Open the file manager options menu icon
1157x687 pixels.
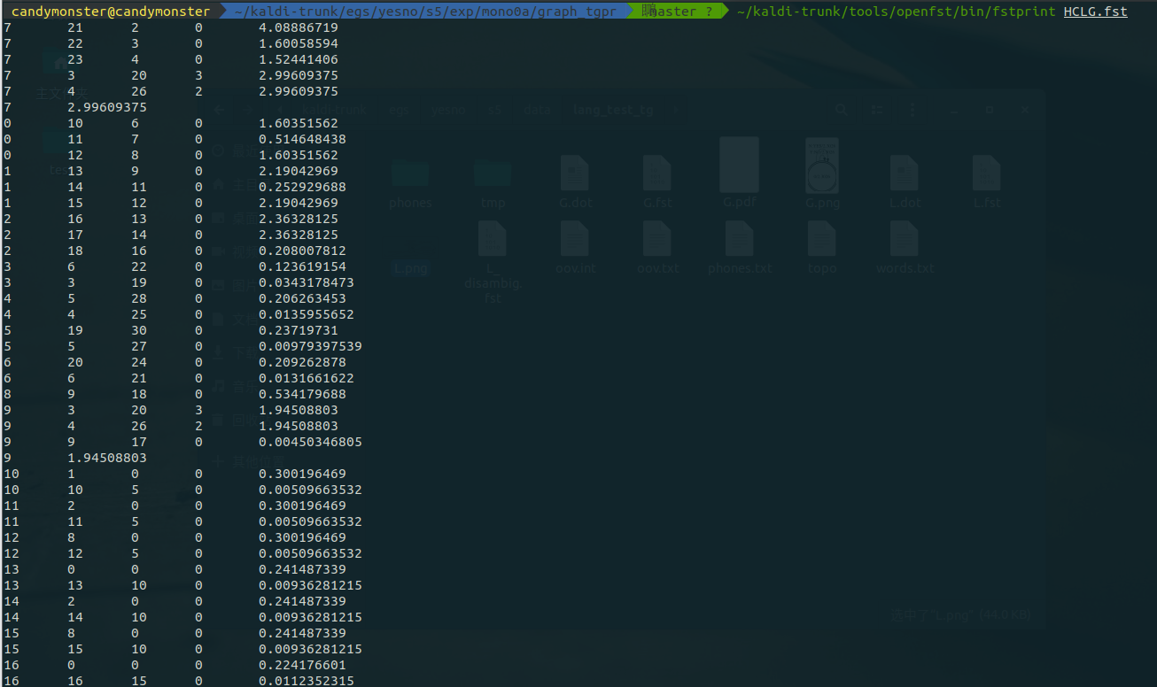[913, 110]
